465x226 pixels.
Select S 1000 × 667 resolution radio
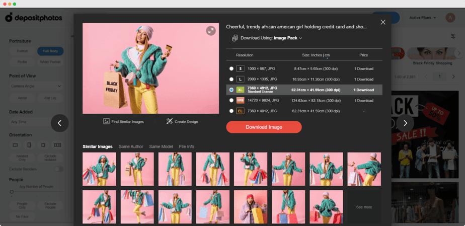pyautogui.click(x=231, y=68)
